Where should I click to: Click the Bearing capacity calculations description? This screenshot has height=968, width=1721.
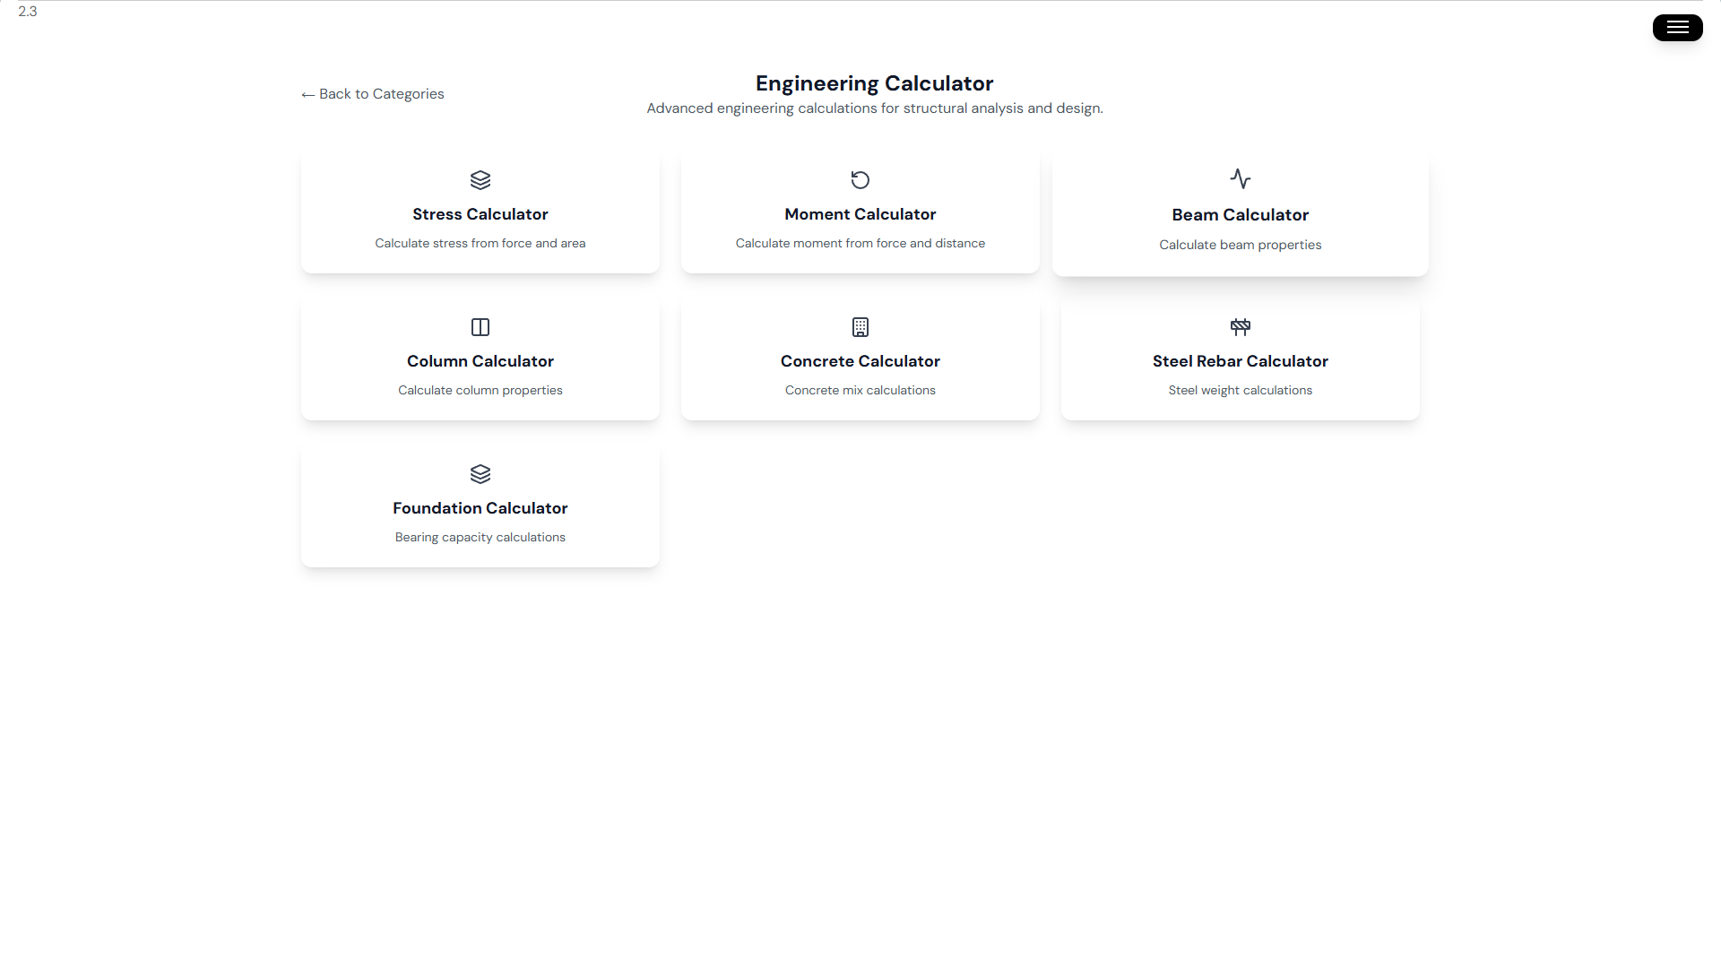(x=480, y=537)
